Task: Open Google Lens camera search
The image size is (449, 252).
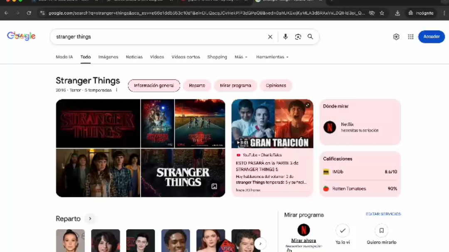Action: [298, 37]
